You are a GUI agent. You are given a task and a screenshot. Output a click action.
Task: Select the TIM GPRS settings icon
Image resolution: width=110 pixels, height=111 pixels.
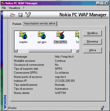(61, 35)
